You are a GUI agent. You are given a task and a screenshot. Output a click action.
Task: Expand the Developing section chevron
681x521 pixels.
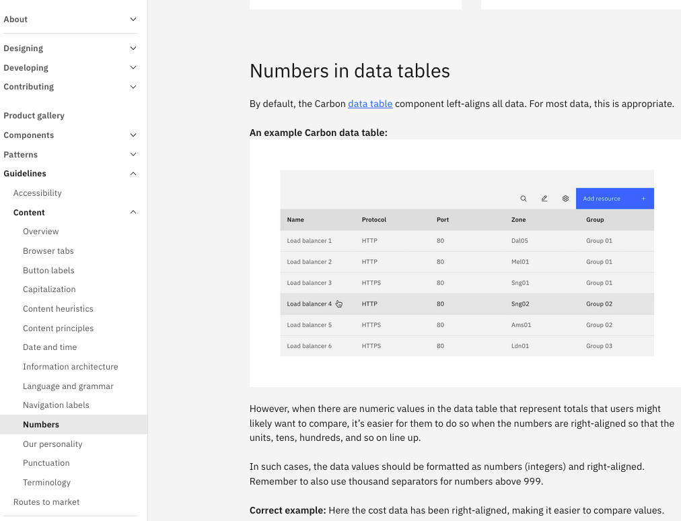click(133, 67)
